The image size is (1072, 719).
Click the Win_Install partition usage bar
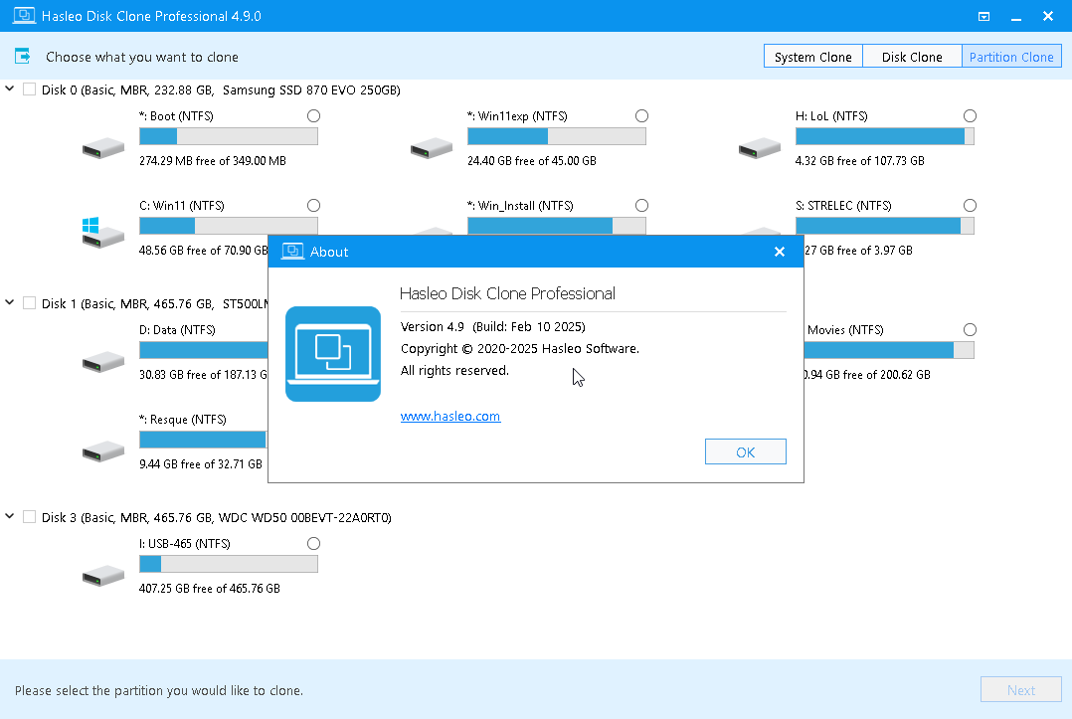pos(557,226)
